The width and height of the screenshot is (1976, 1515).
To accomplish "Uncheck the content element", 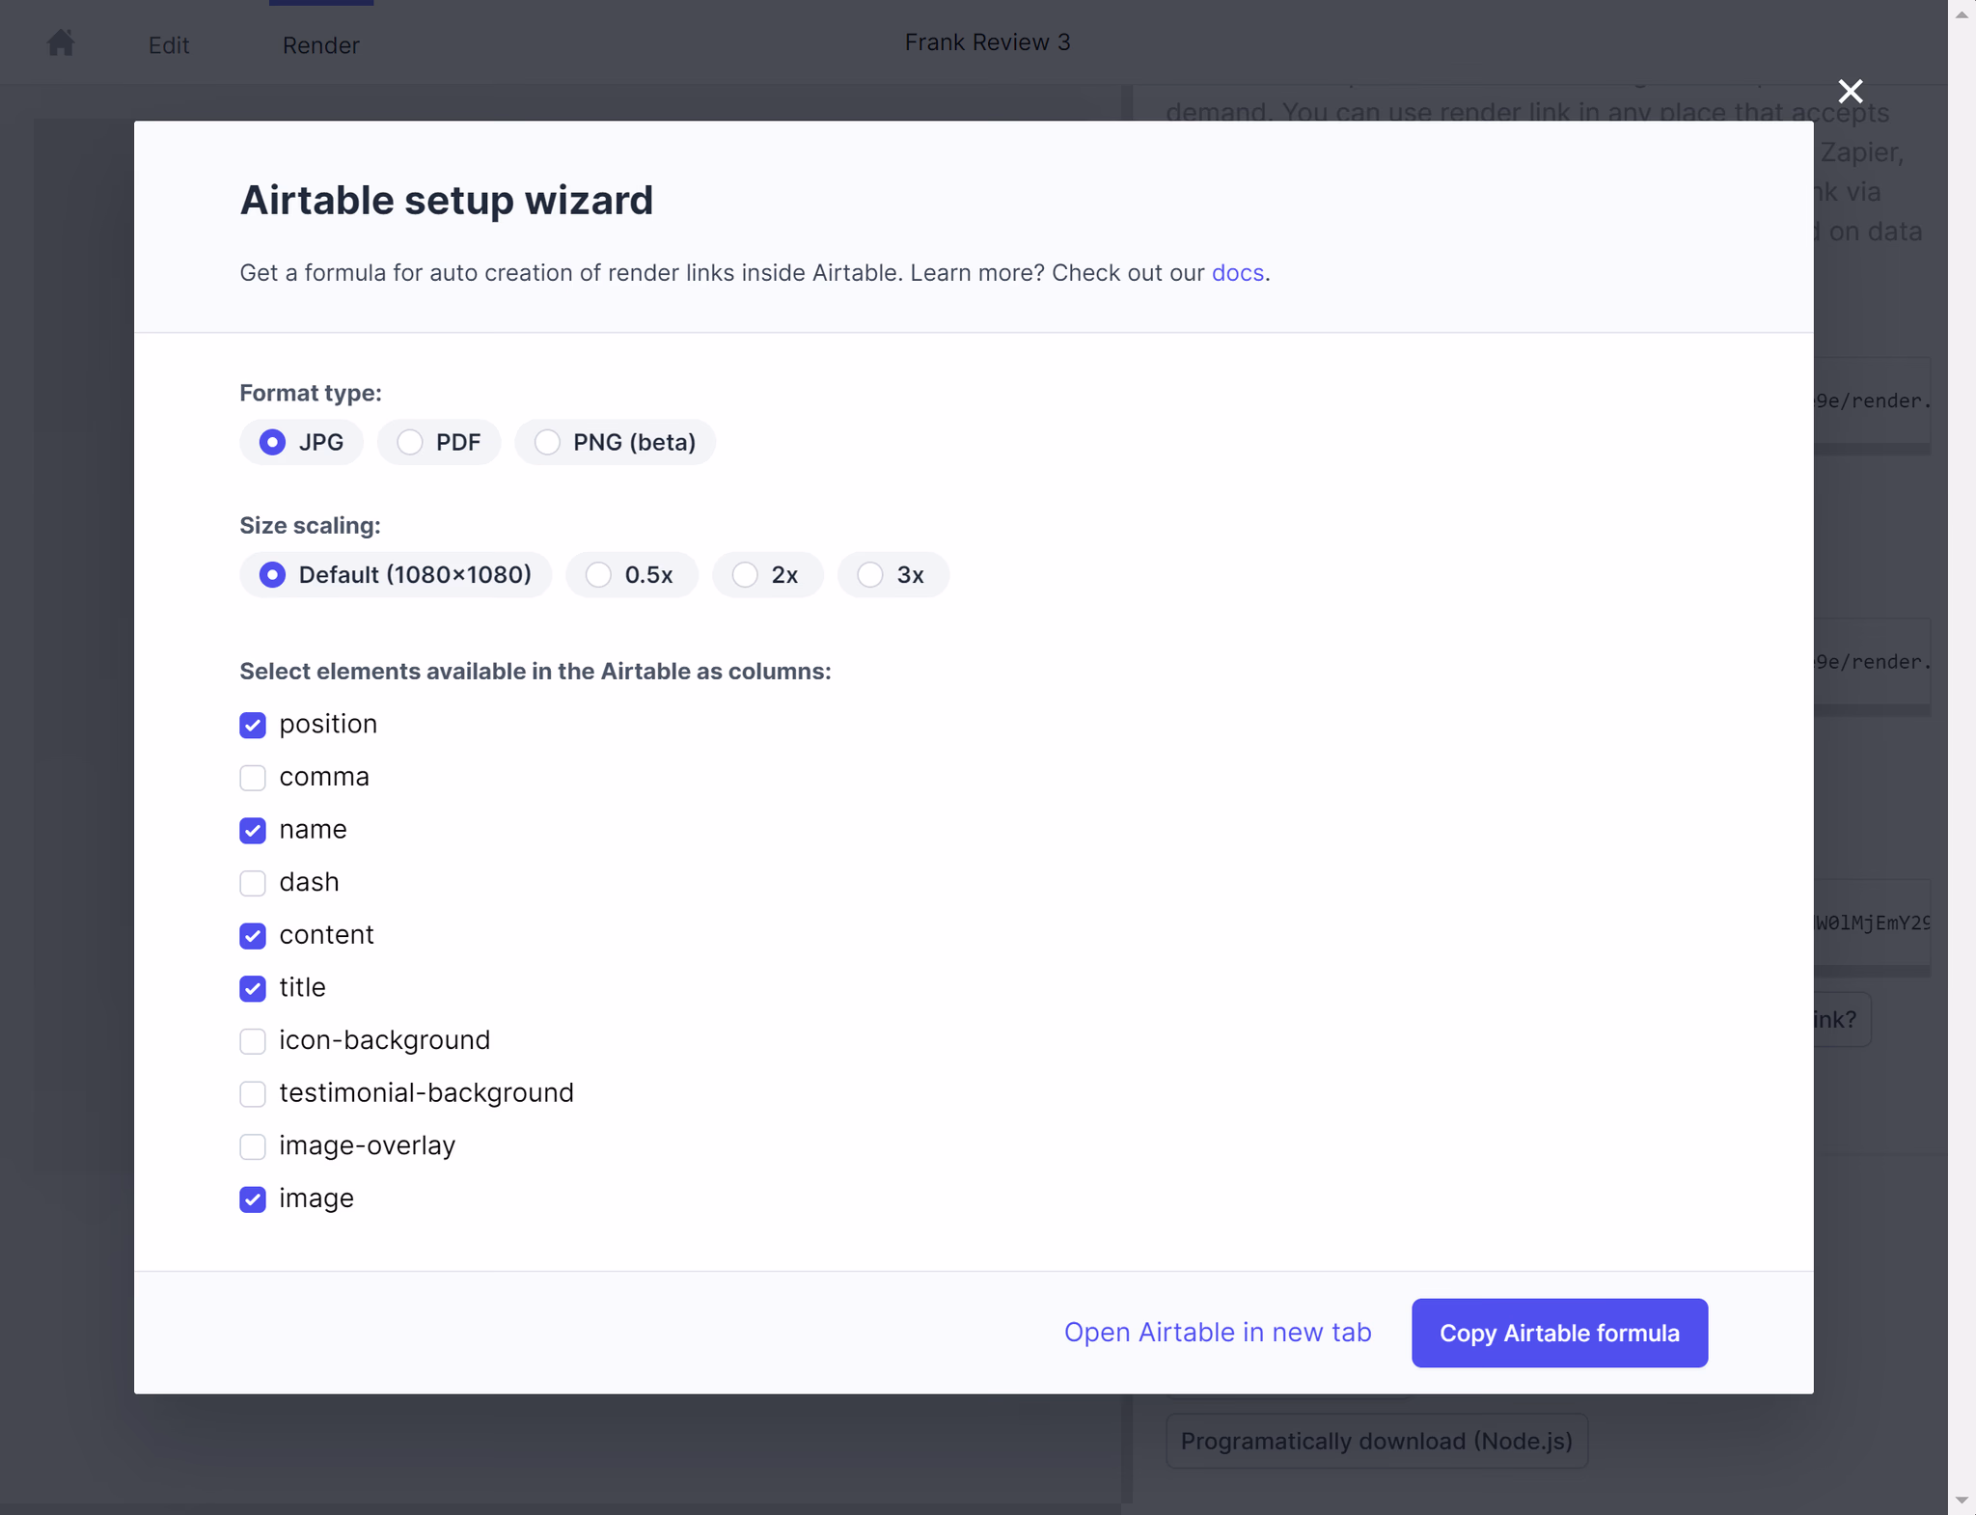I will pyautogui.click(x=253, y=935).
